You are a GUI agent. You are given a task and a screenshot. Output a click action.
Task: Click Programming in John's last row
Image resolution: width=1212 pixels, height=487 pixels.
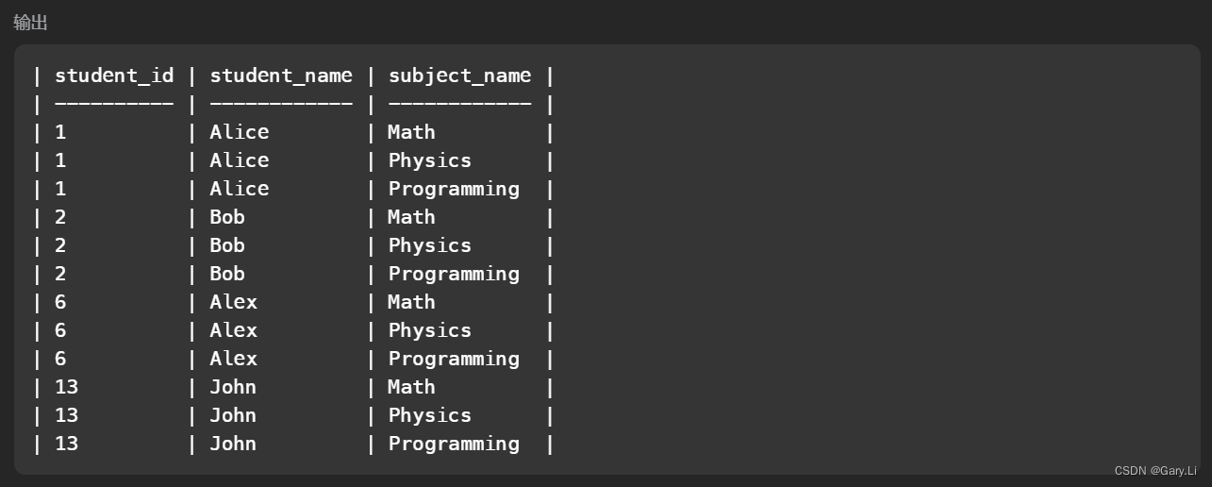point(454,444)
